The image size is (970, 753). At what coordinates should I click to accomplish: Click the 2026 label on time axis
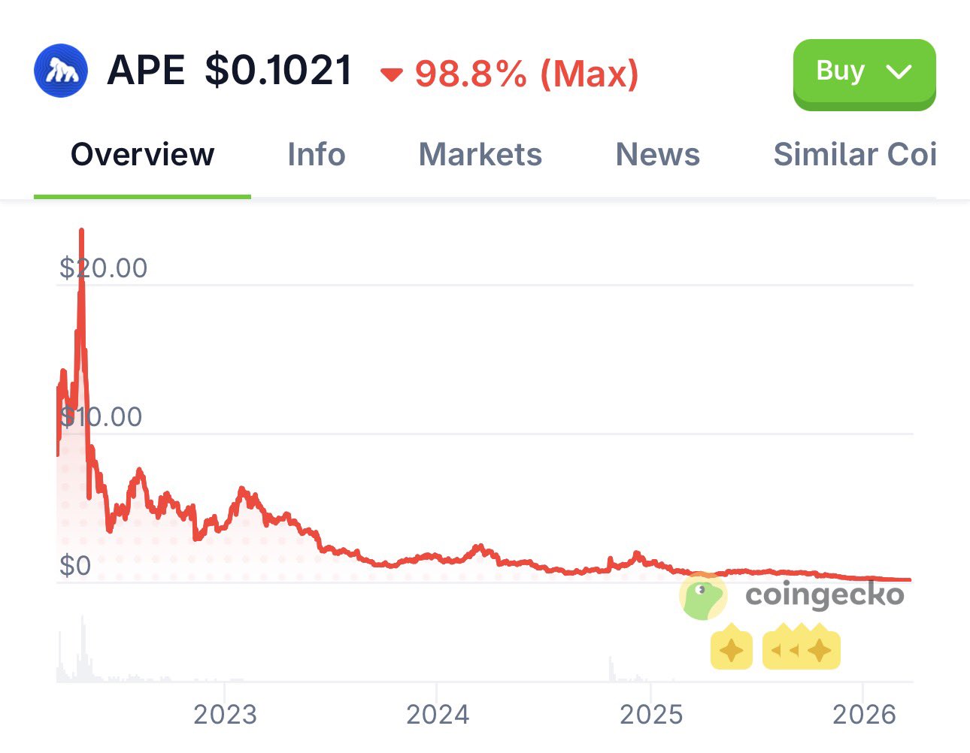pos(864,714)
